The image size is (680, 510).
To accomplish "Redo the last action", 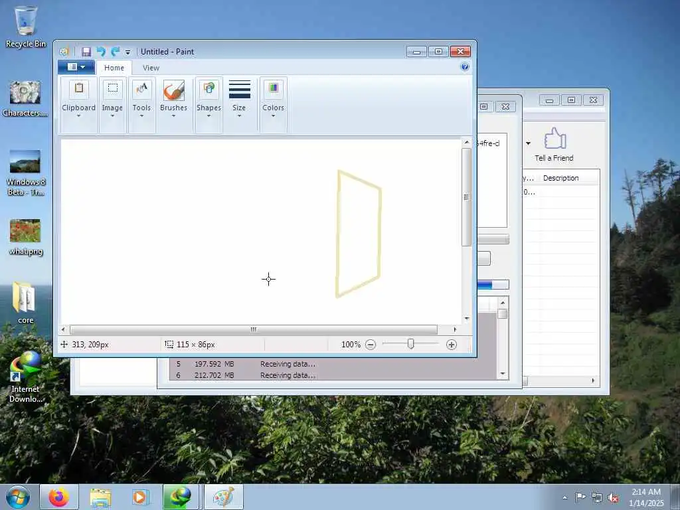I will point(116,52).
